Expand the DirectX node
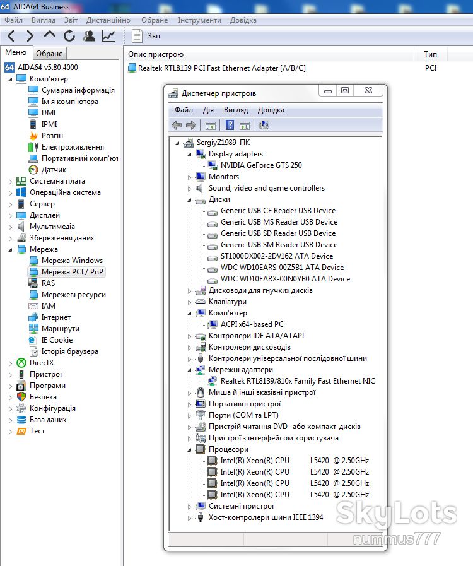This screenshot has height=566, width=473. point(10,363)
